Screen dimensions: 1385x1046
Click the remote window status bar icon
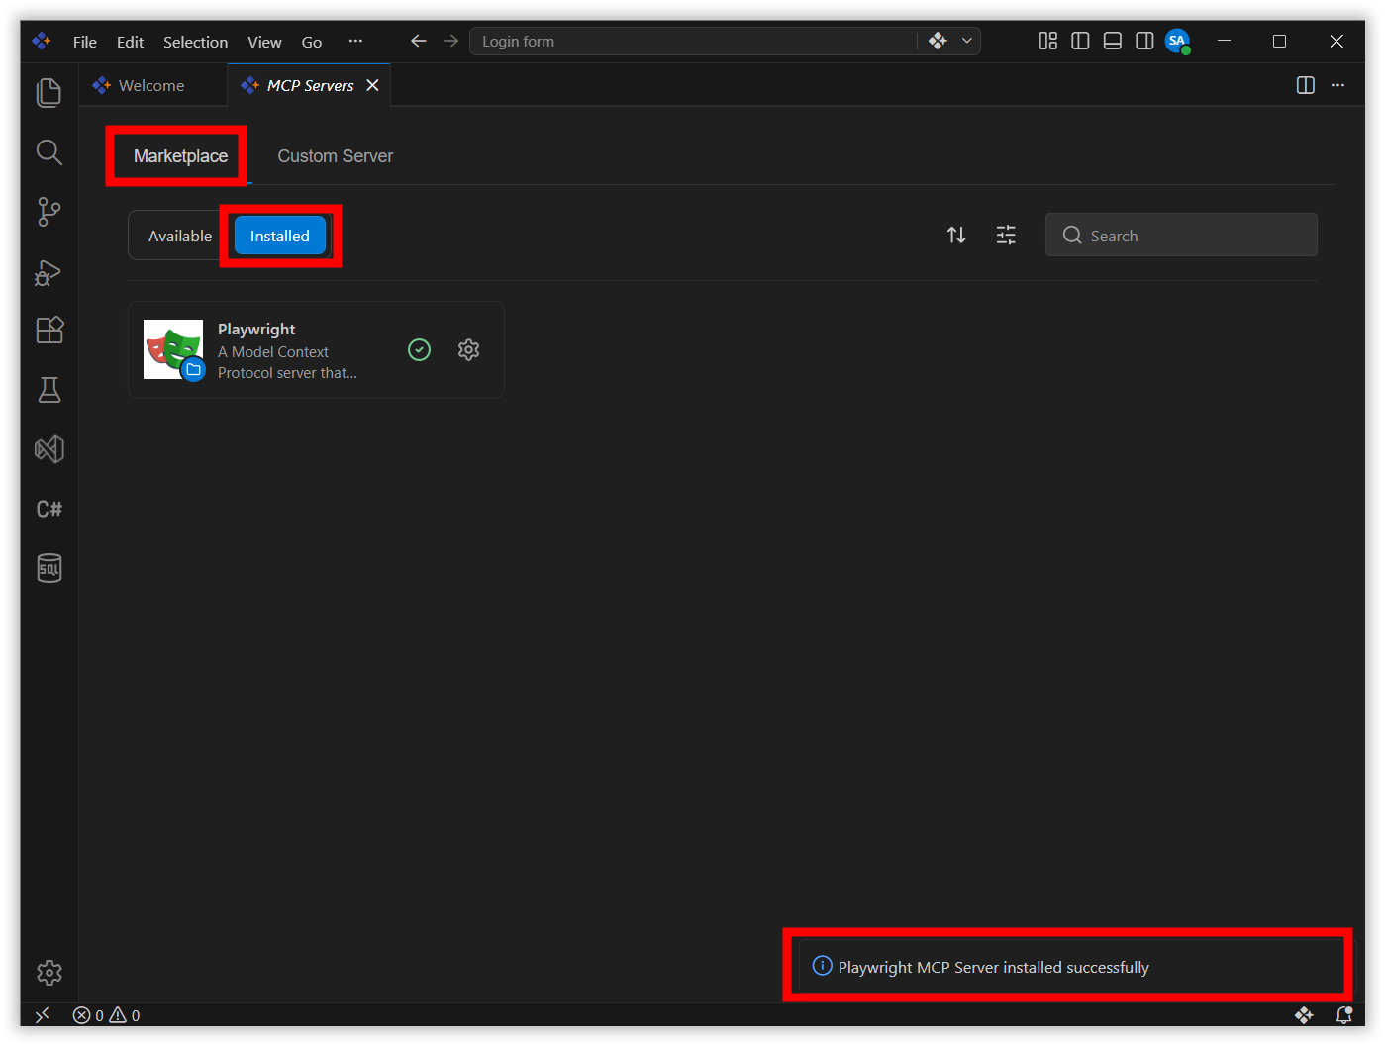pyautogui.click(x=42, y=1015)
